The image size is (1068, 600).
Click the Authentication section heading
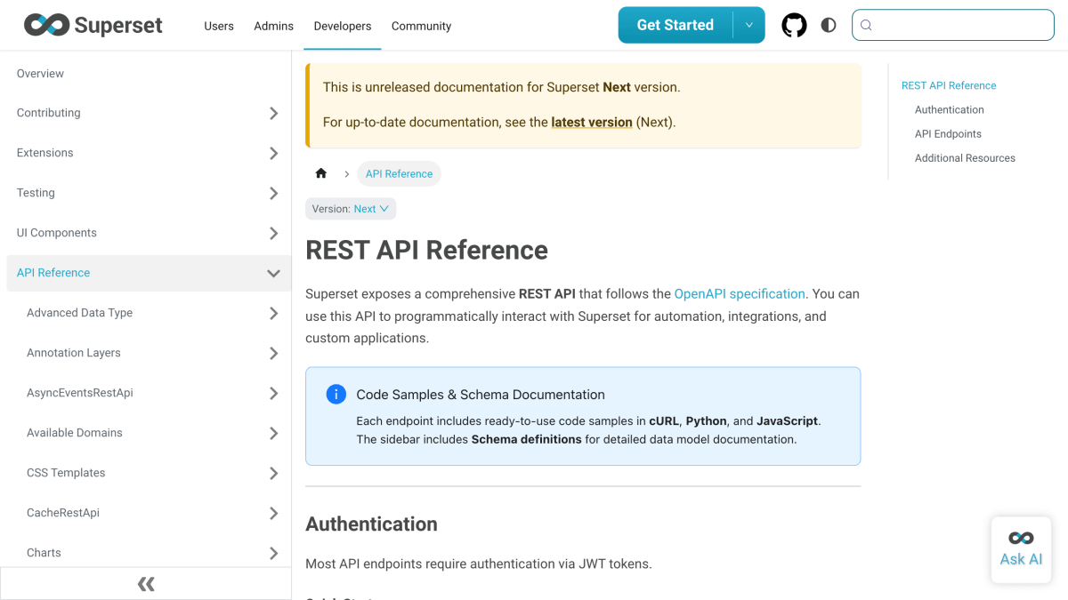point(371,524)
